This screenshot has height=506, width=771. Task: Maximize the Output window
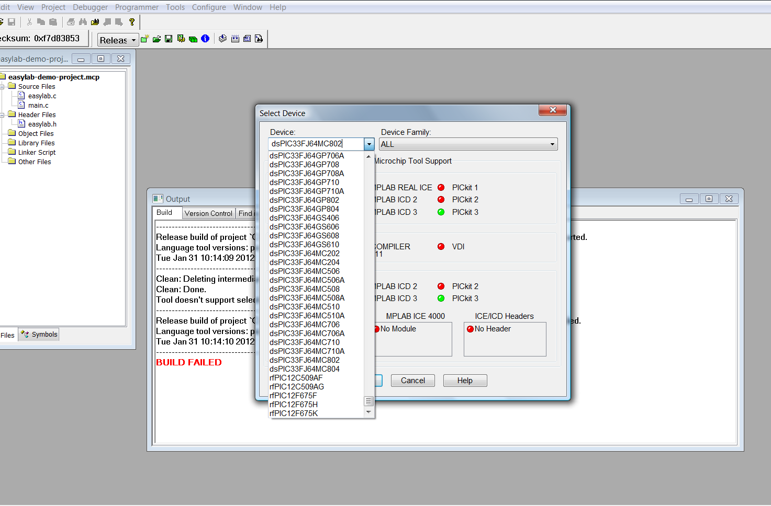click(x=709, y=199)
